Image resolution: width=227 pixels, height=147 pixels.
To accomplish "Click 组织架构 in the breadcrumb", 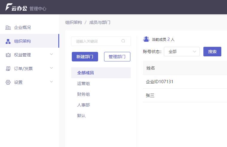I will [x=74, y=23].
